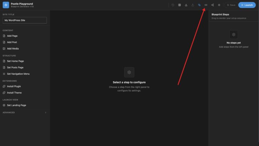Click the 'Select a step to configure' text
This screenshot has height=146, width=259.
coord(129,82)
